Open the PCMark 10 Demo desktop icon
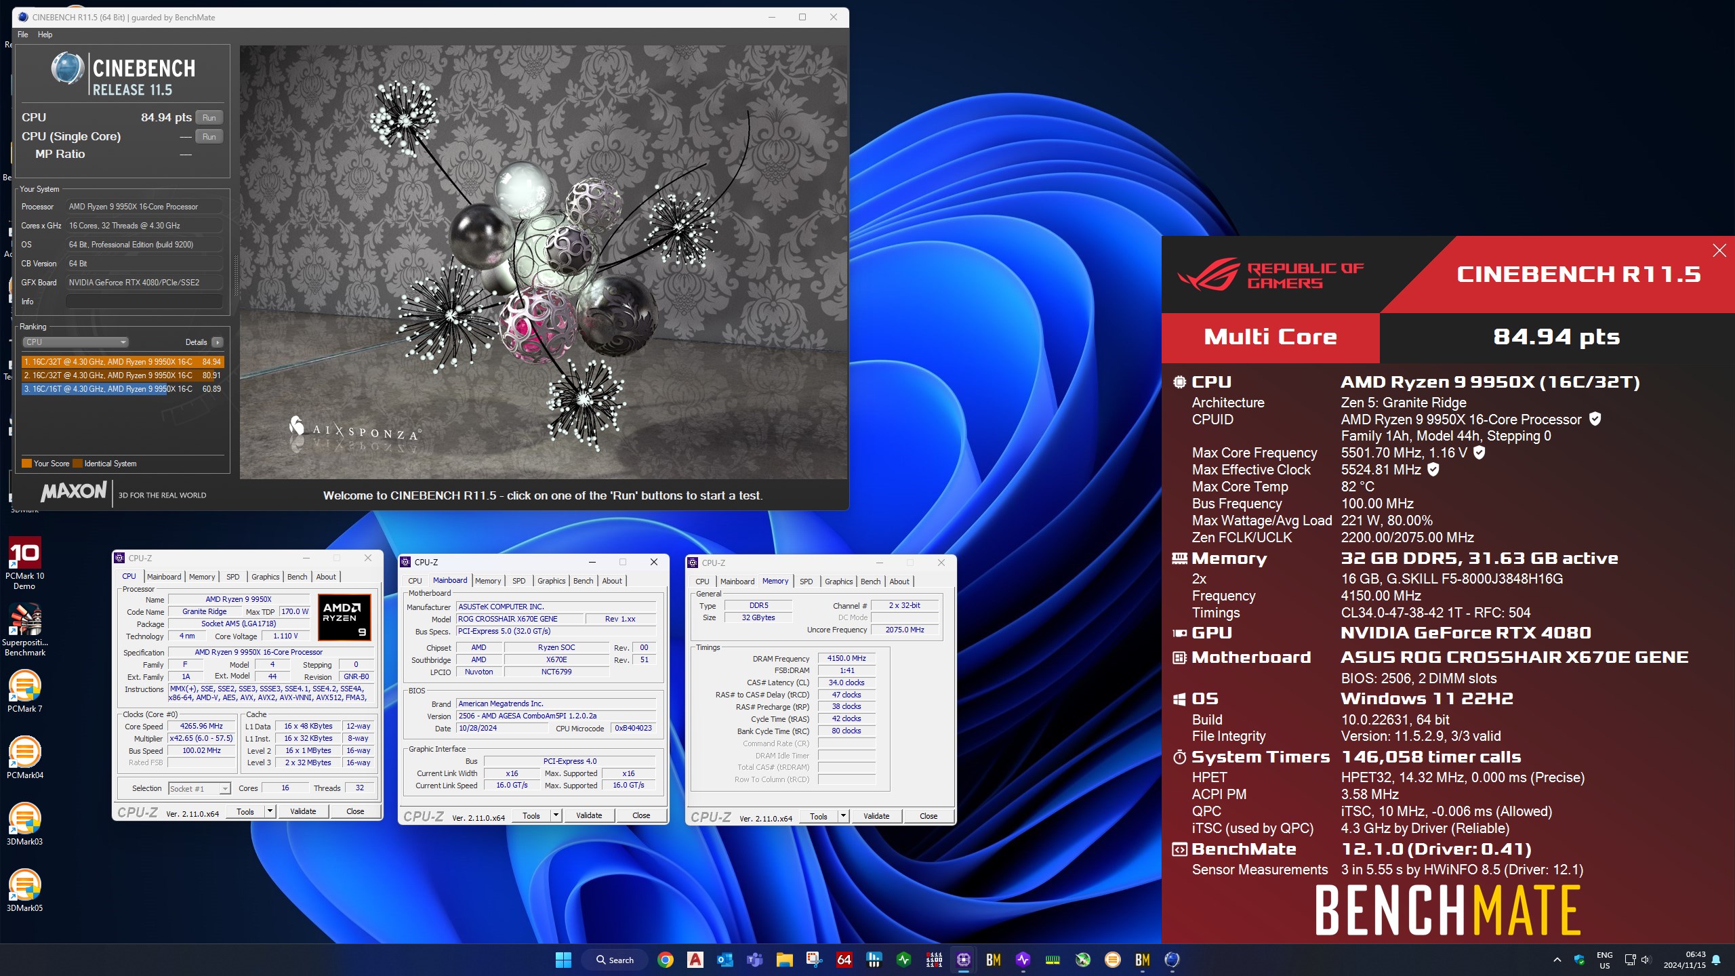This screenshot has height=976, width=1735. [25, 563]
